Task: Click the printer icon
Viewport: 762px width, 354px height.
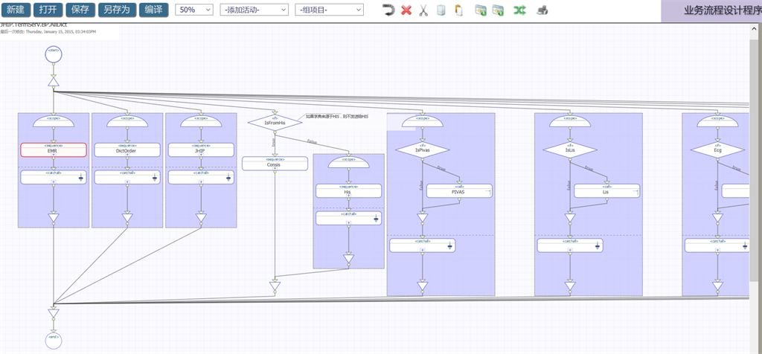Action: [x=543, y=10]
